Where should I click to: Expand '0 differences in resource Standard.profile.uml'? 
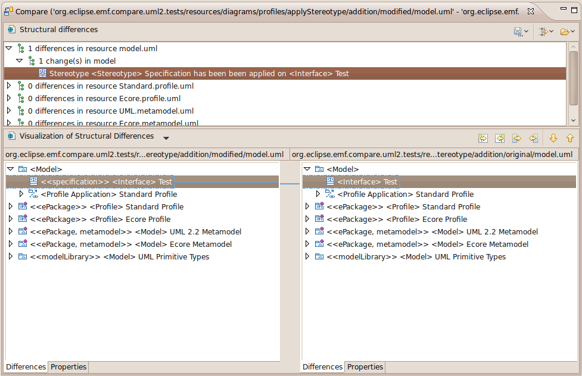coord(9,86)
